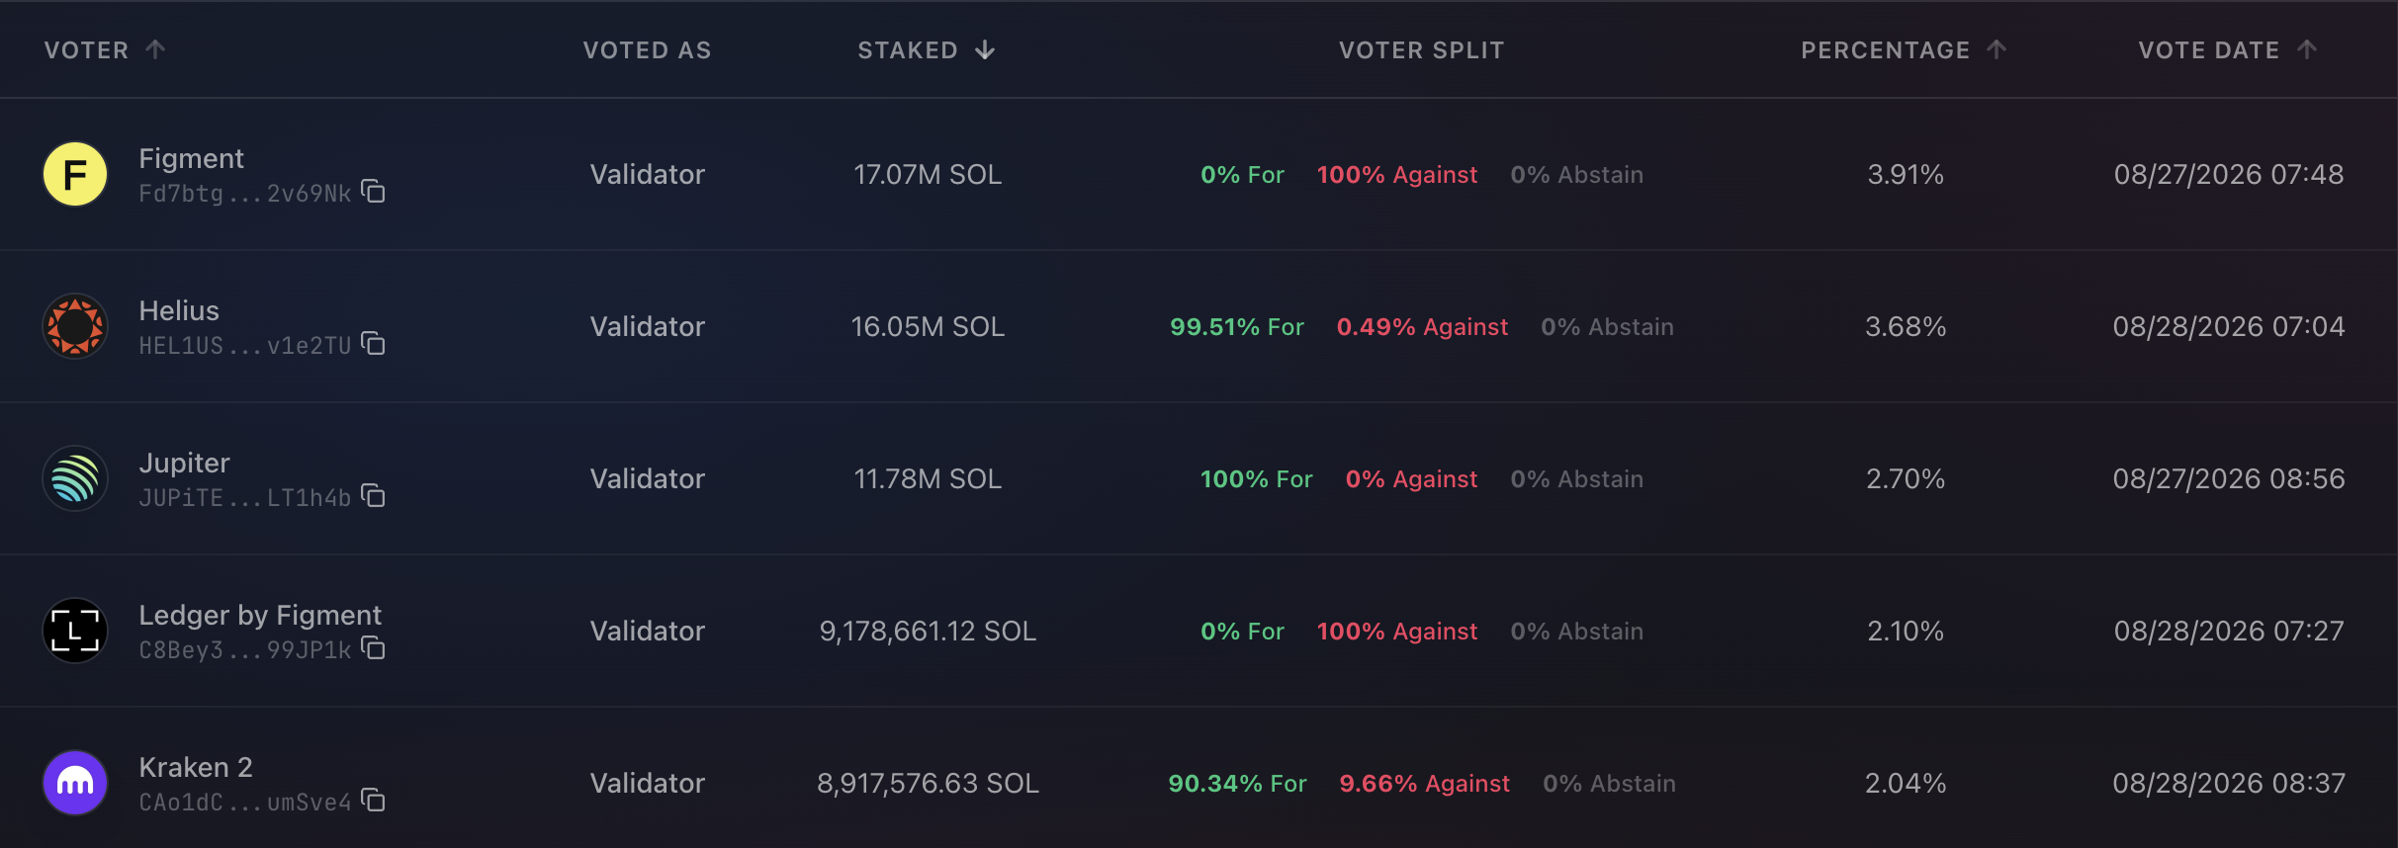Sort by Vote Date arrow
Screen dimensions: 2398x848
coord(2307,49)
